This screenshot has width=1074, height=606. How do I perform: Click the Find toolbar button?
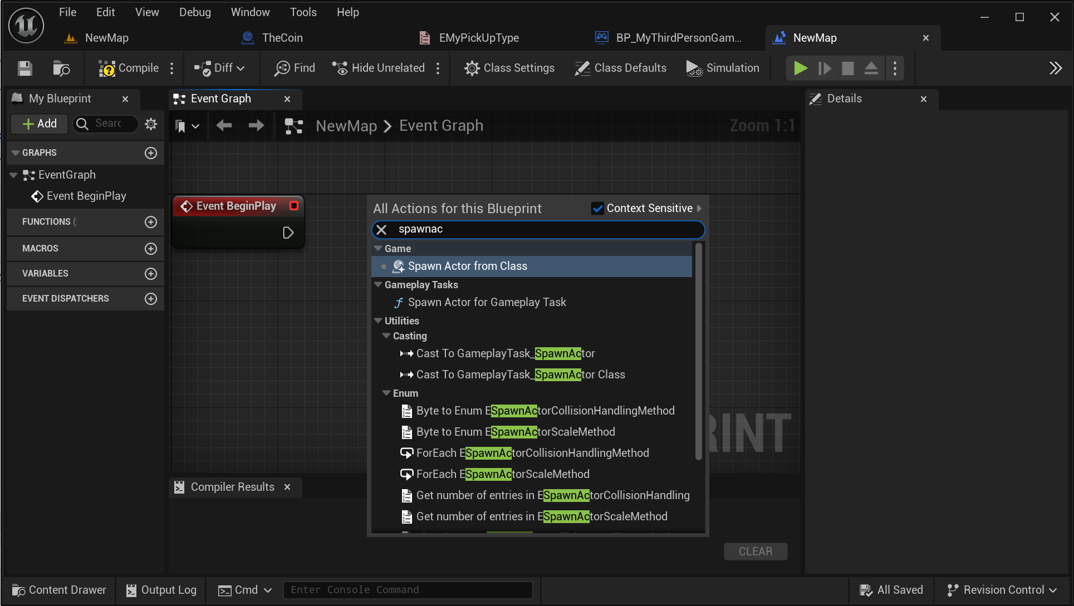tap(295, 68)
